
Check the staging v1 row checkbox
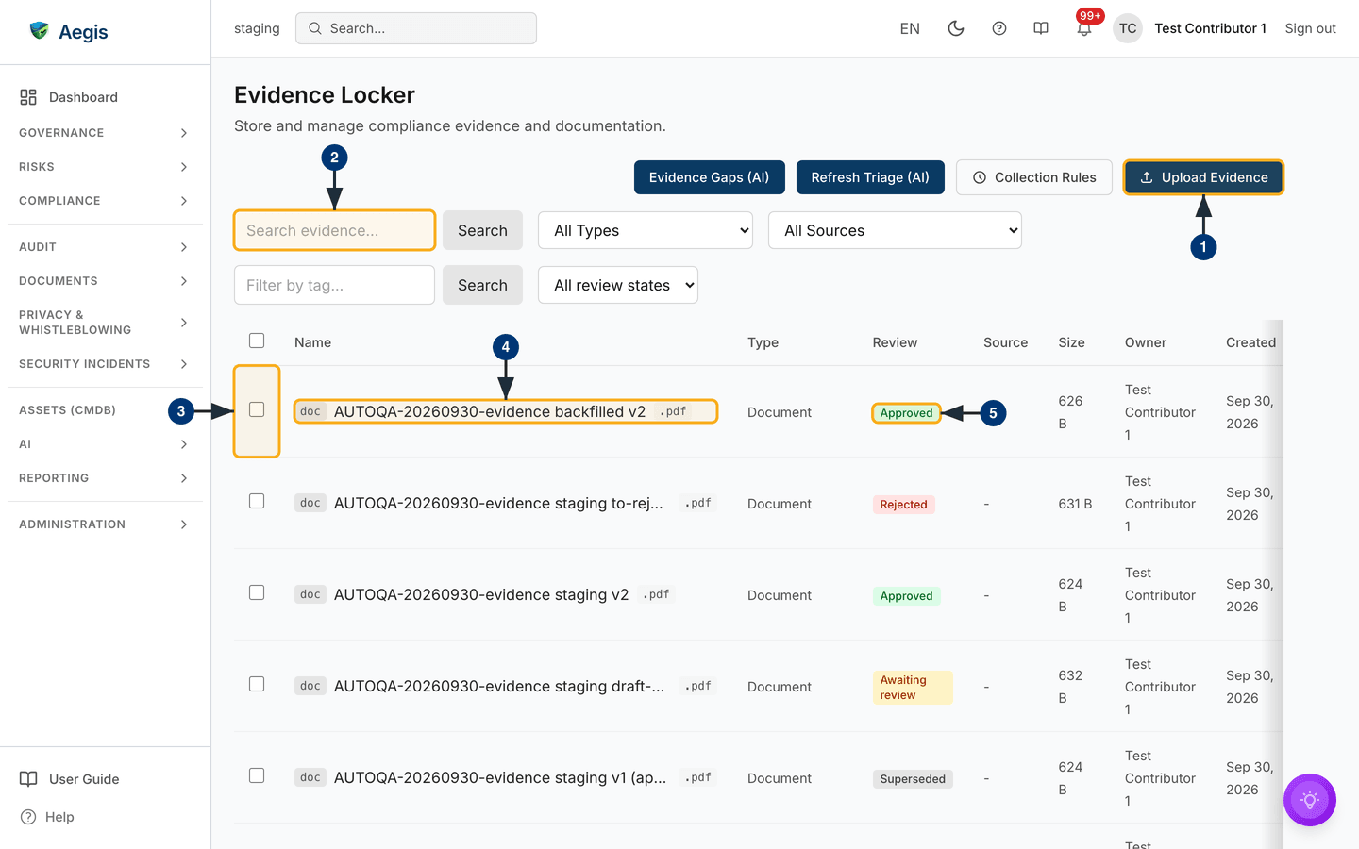(x=257, y=775)
